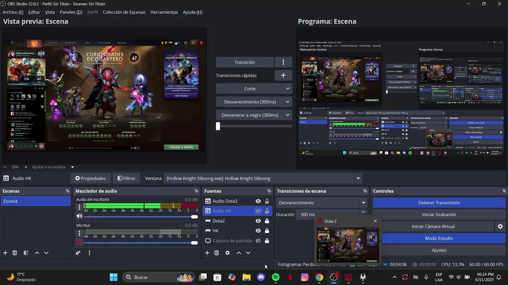The image size is (508, 285).
Task: Move selected source up in Fuentes
Action: 239,253
